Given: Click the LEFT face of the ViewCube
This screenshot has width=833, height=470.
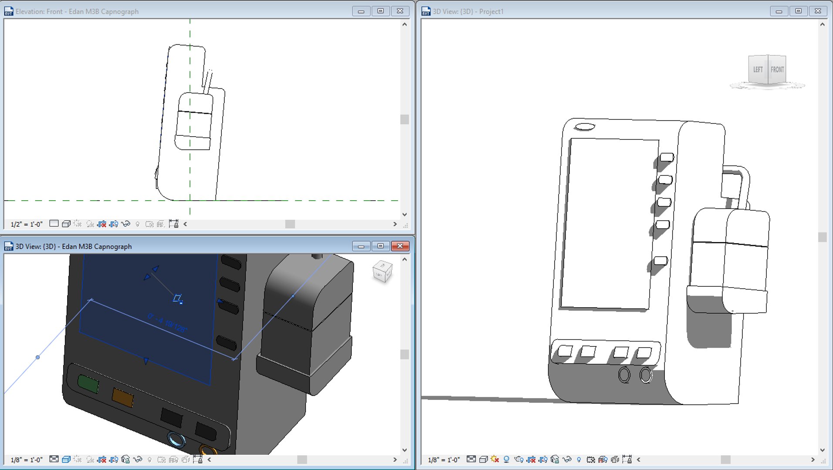Looking at the screenshot, I should click(x=758, y=69).
